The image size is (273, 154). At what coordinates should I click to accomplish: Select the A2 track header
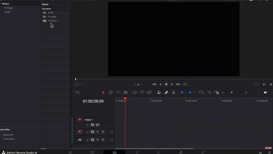click(x=80, y=140)
